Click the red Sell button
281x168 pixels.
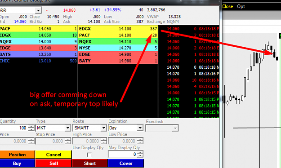tap(54, 163)
